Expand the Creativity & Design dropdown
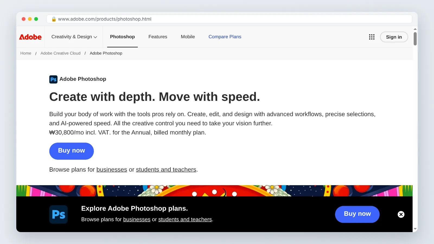434x244 pixels. [x=74, y=37]
